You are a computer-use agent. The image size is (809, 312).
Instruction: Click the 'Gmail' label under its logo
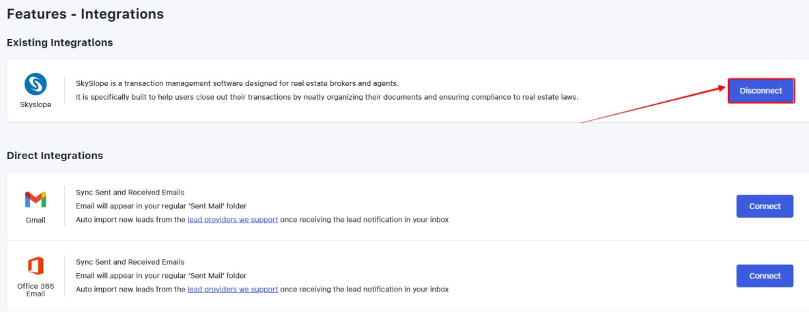[x=36, y=221]
